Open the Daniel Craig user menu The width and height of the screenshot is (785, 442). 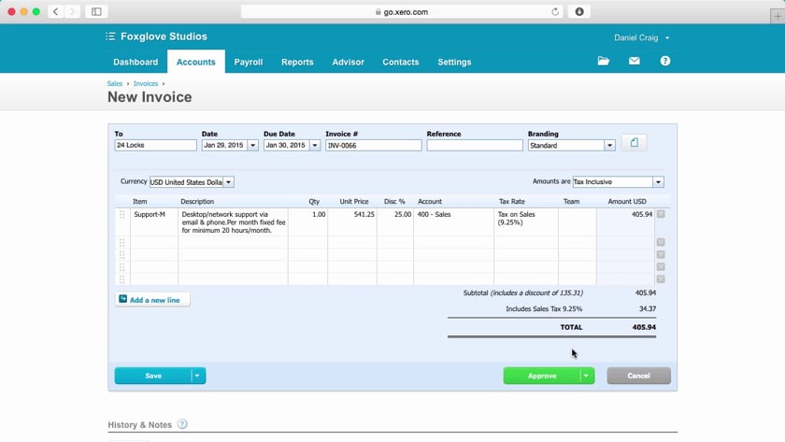point(642,37)
